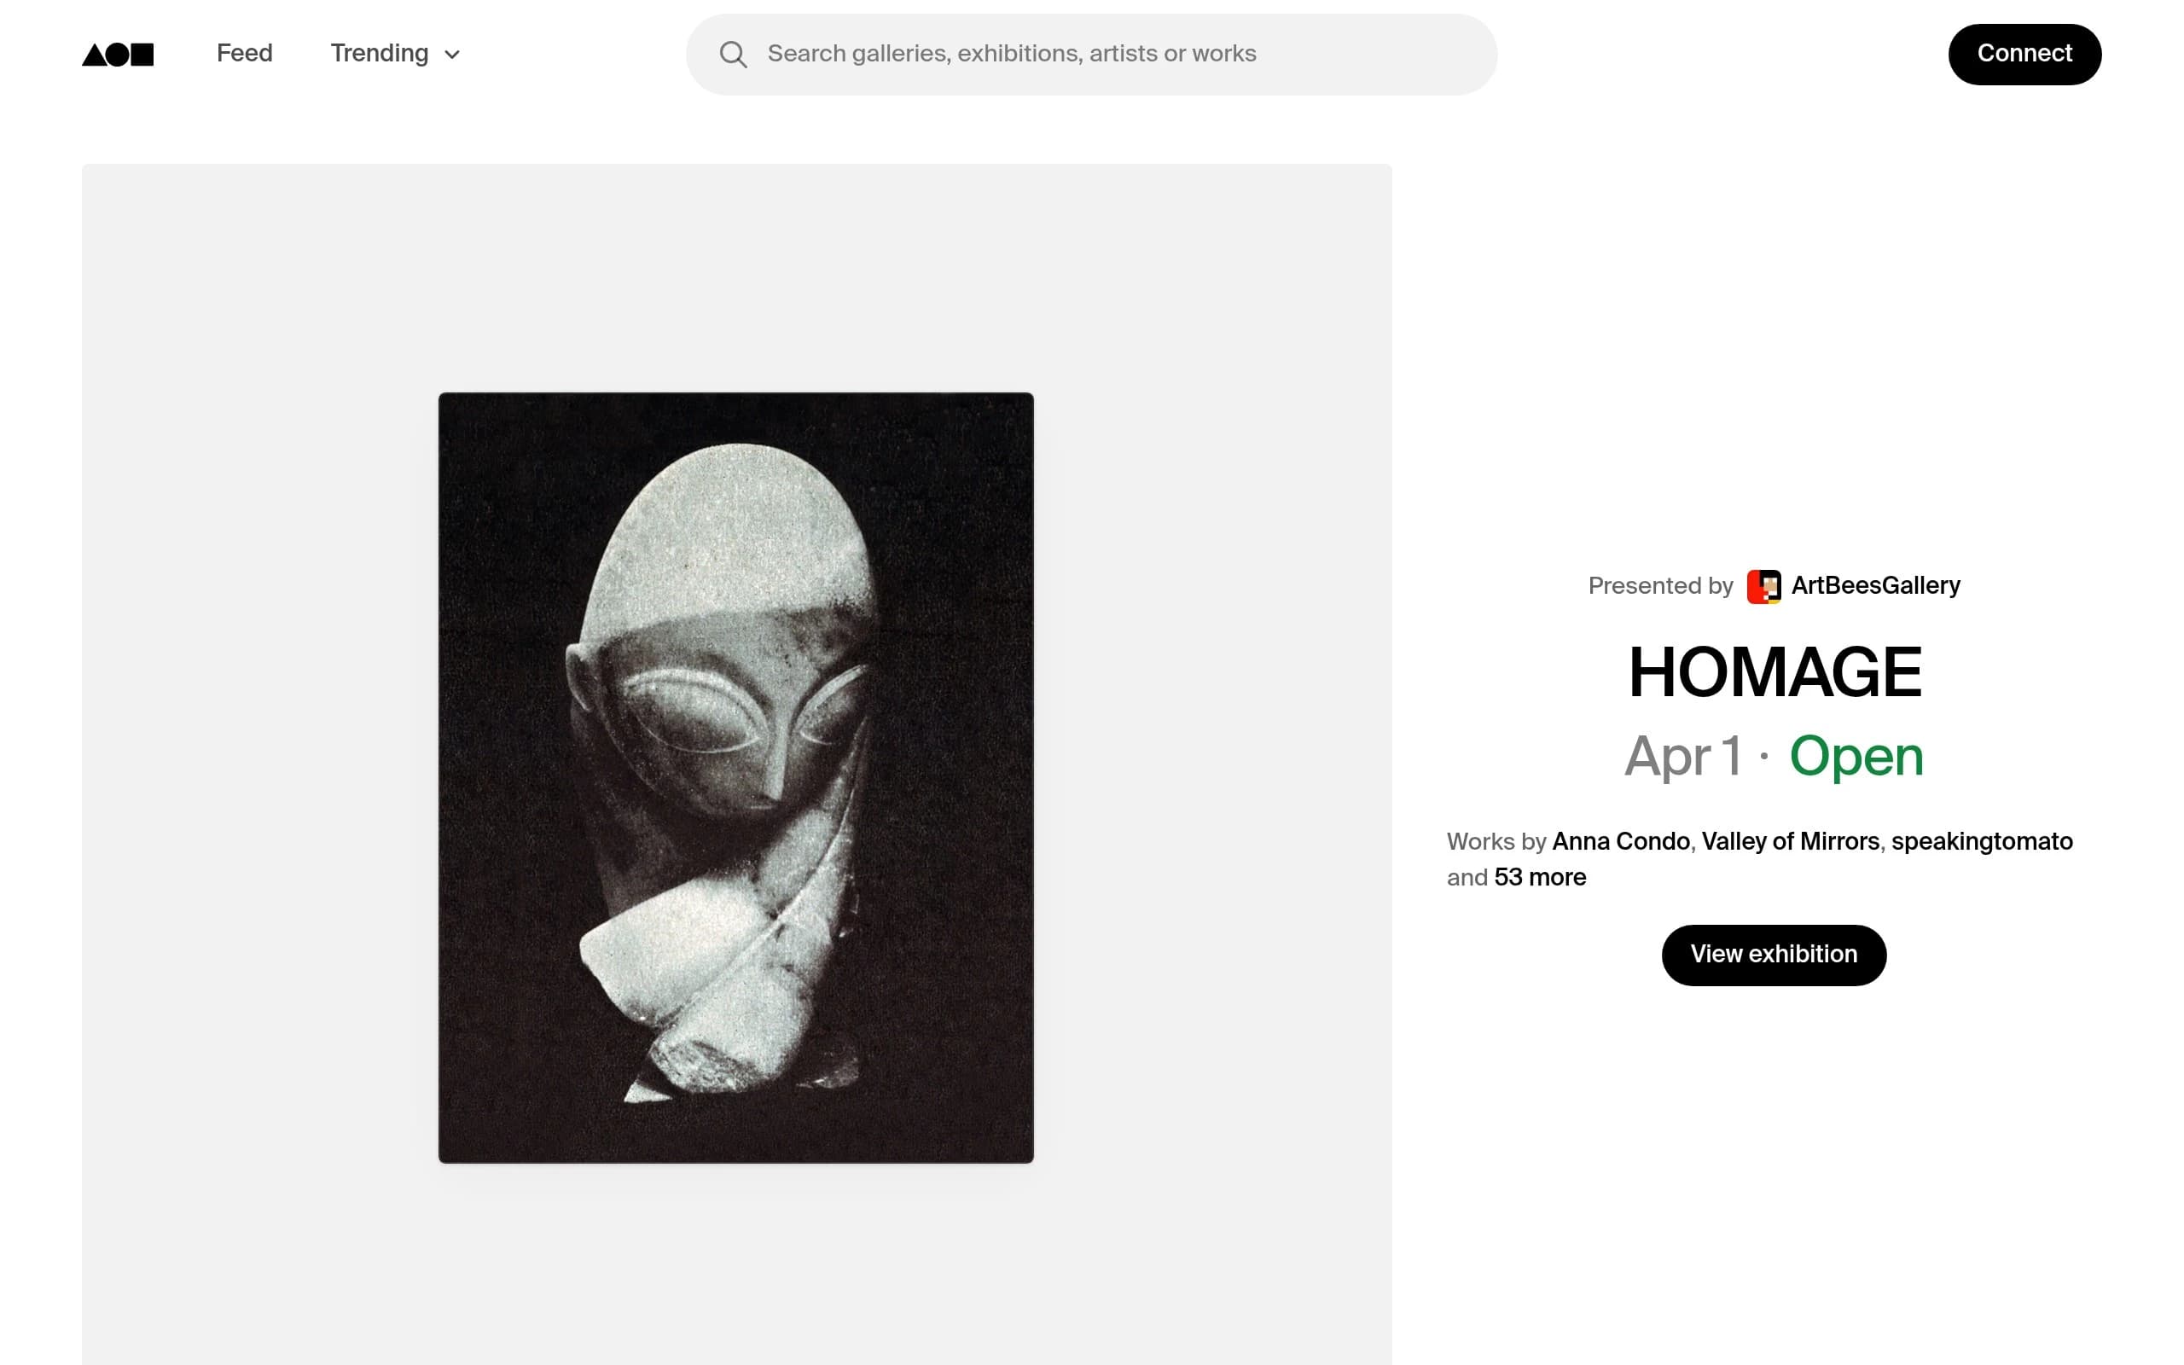Click the Presented by label
The image size is (2184, 1365).
click(x=1660, y=586)
